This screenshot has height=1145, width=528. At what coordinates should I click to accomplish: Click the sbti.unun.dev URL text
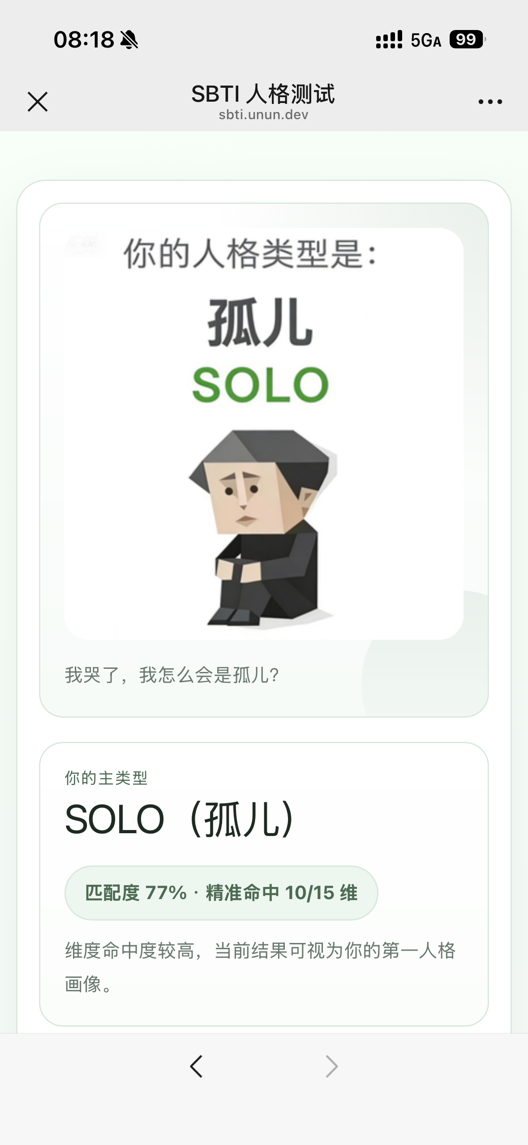pyautogui.click(x=263, y=115)
